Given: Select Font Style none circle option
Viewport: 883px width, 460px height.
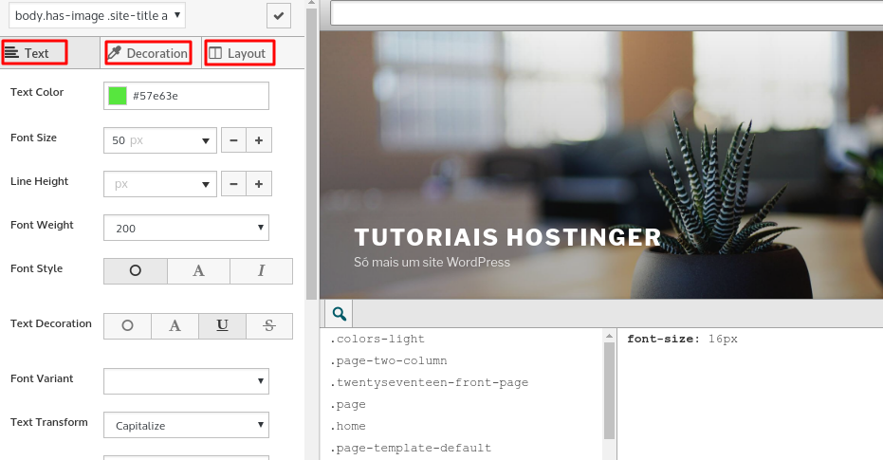Looking at the screenshot, I should (135, 271).
